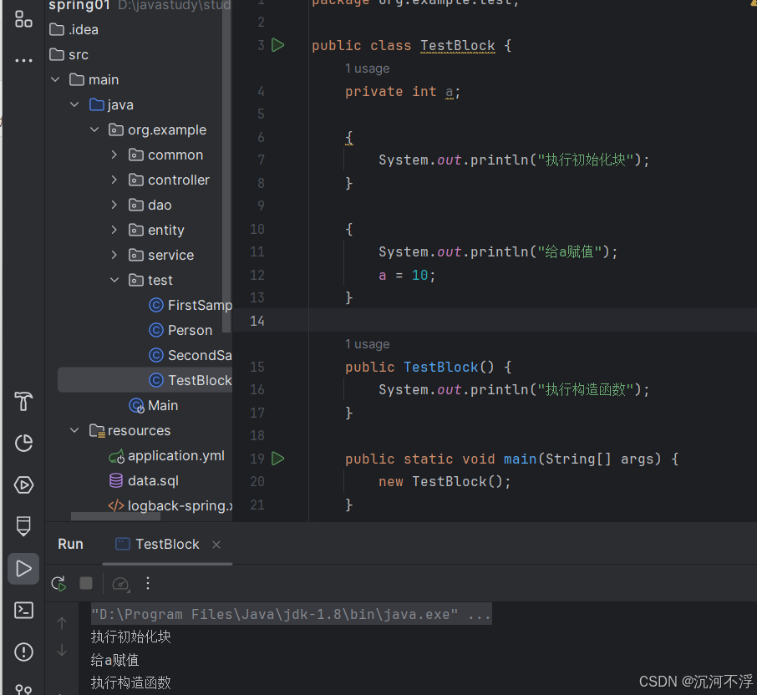
Task: Open the Git tool window icon
Action: pos(23,689)
